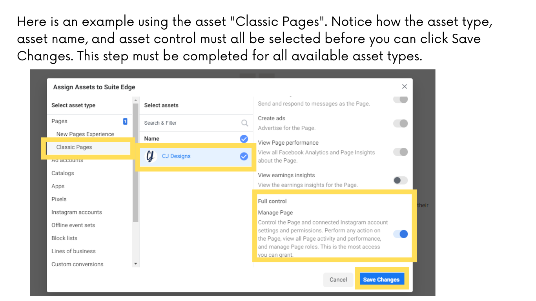Click the "Full control" section label
The height and width of the screenshot is (301, 536).
[x=272, y=201]
